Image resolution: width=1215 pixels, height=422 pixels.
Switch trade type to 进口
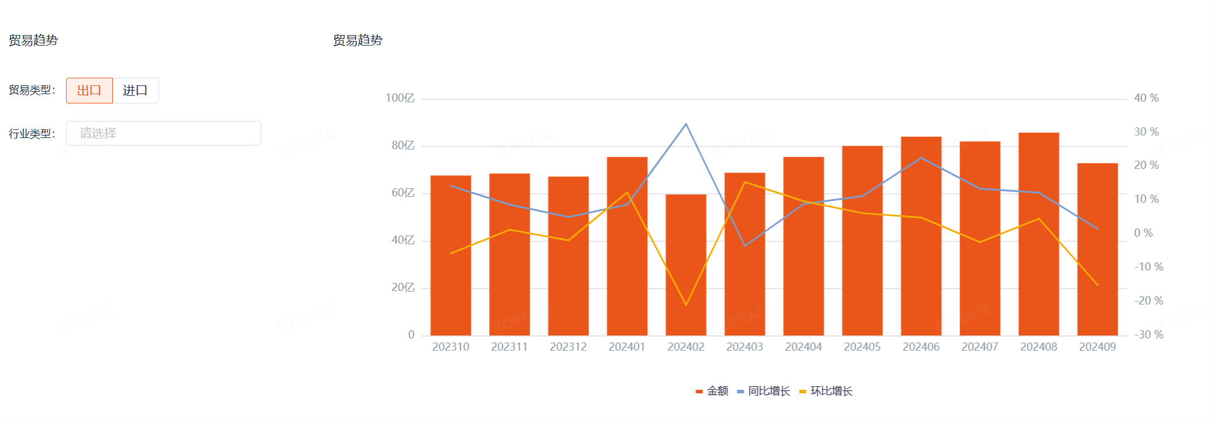click(135, 91)
